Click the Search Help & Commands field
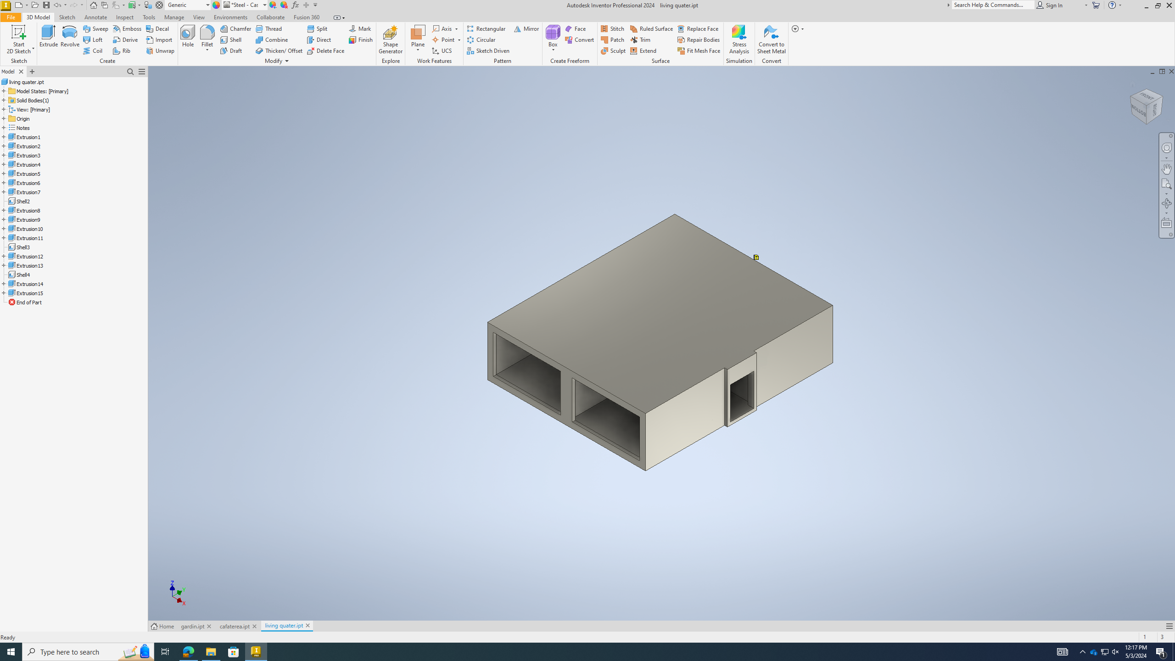 (992, 5)
